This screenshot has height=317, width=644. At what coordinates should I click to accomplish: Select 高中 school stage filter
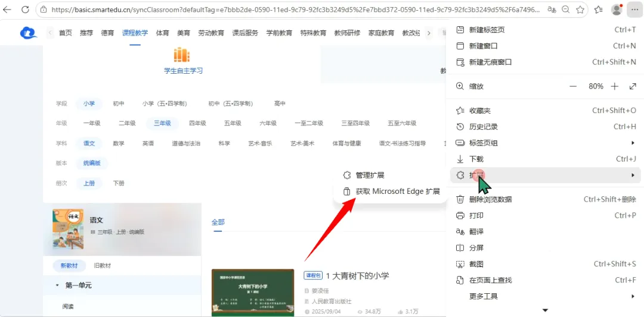(280, 103)
